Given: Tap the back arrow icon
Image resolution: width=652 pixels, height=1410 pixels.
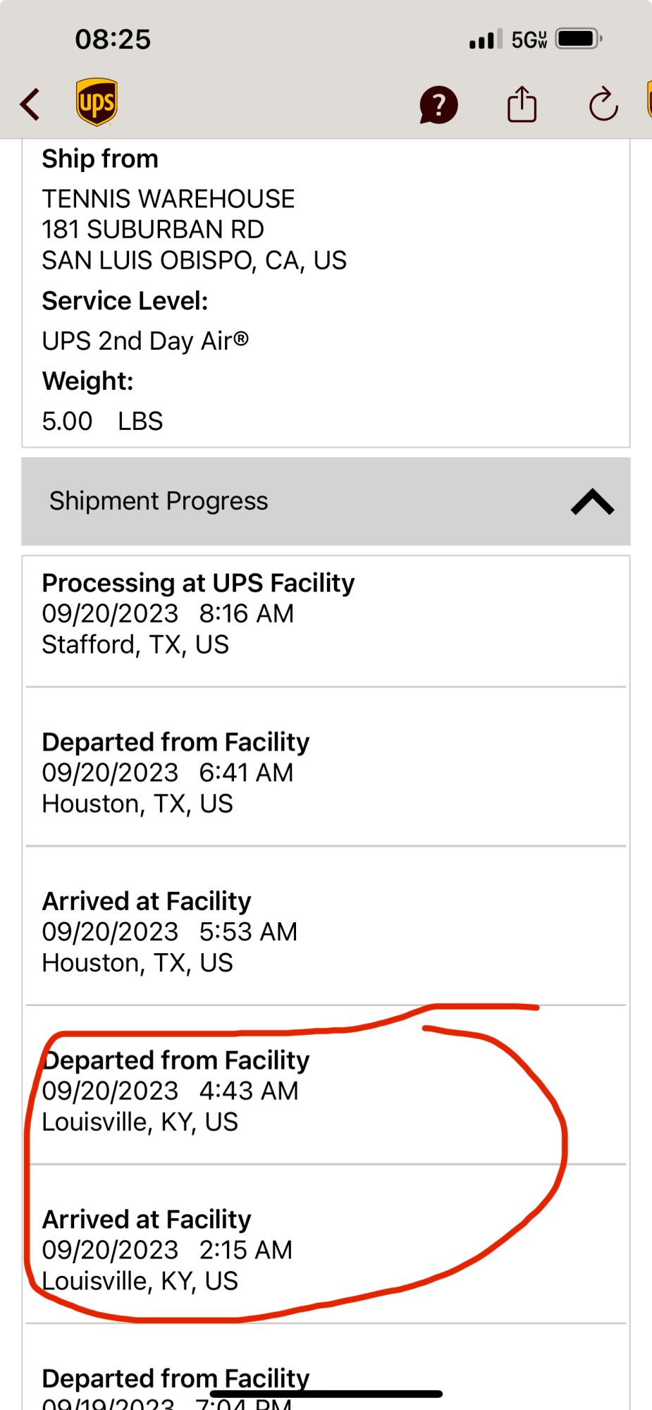Looking at the screenshot, I should click(x=30, y=104).
